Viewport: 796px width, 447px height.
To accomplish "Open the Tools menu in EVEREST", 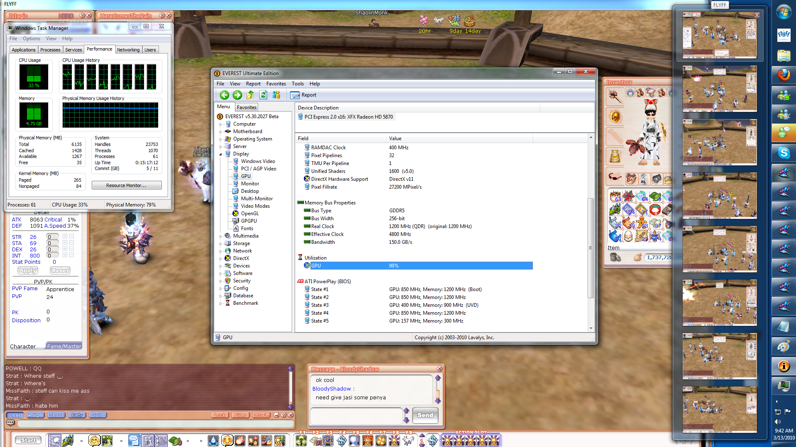I will 298,84.
